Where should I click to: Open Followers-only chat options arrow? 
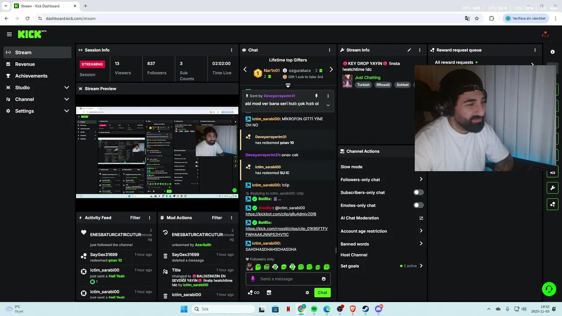pyautogui.click(x=421, y=179)
